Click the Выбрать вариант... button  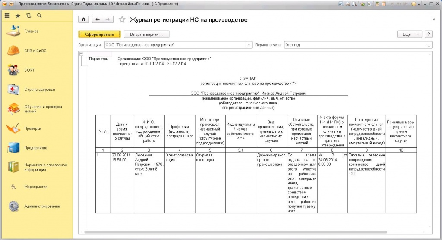(146, 34)
